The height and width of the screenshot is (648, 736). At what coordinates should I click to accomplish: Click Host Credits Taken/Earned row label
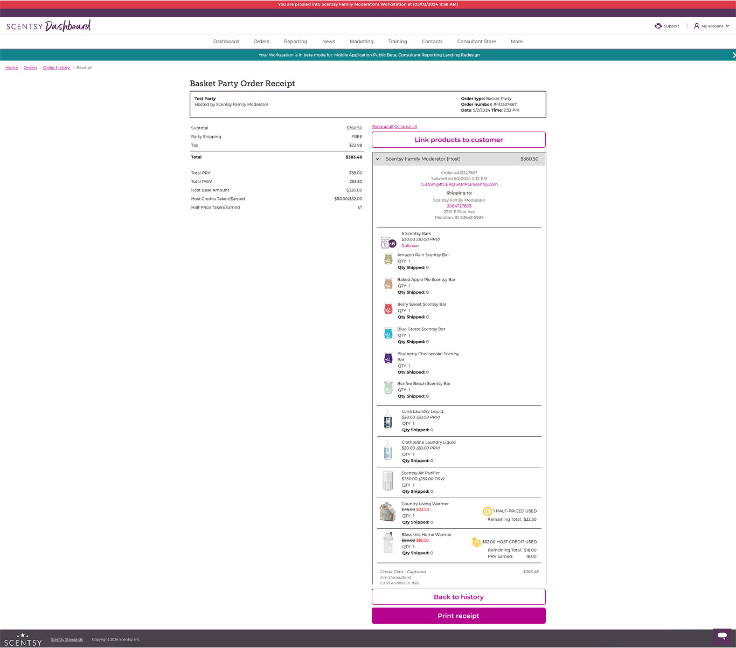tap(218, 199)
